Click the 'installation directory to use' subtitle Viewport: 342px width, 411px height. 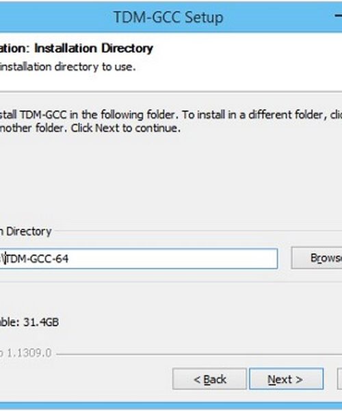pos(68,67)
